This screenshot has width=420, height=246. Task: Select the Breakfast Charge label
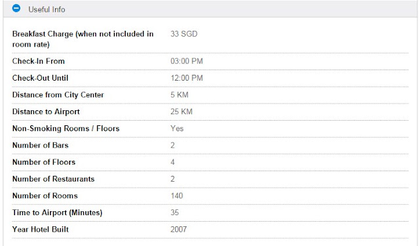[83, 39]
